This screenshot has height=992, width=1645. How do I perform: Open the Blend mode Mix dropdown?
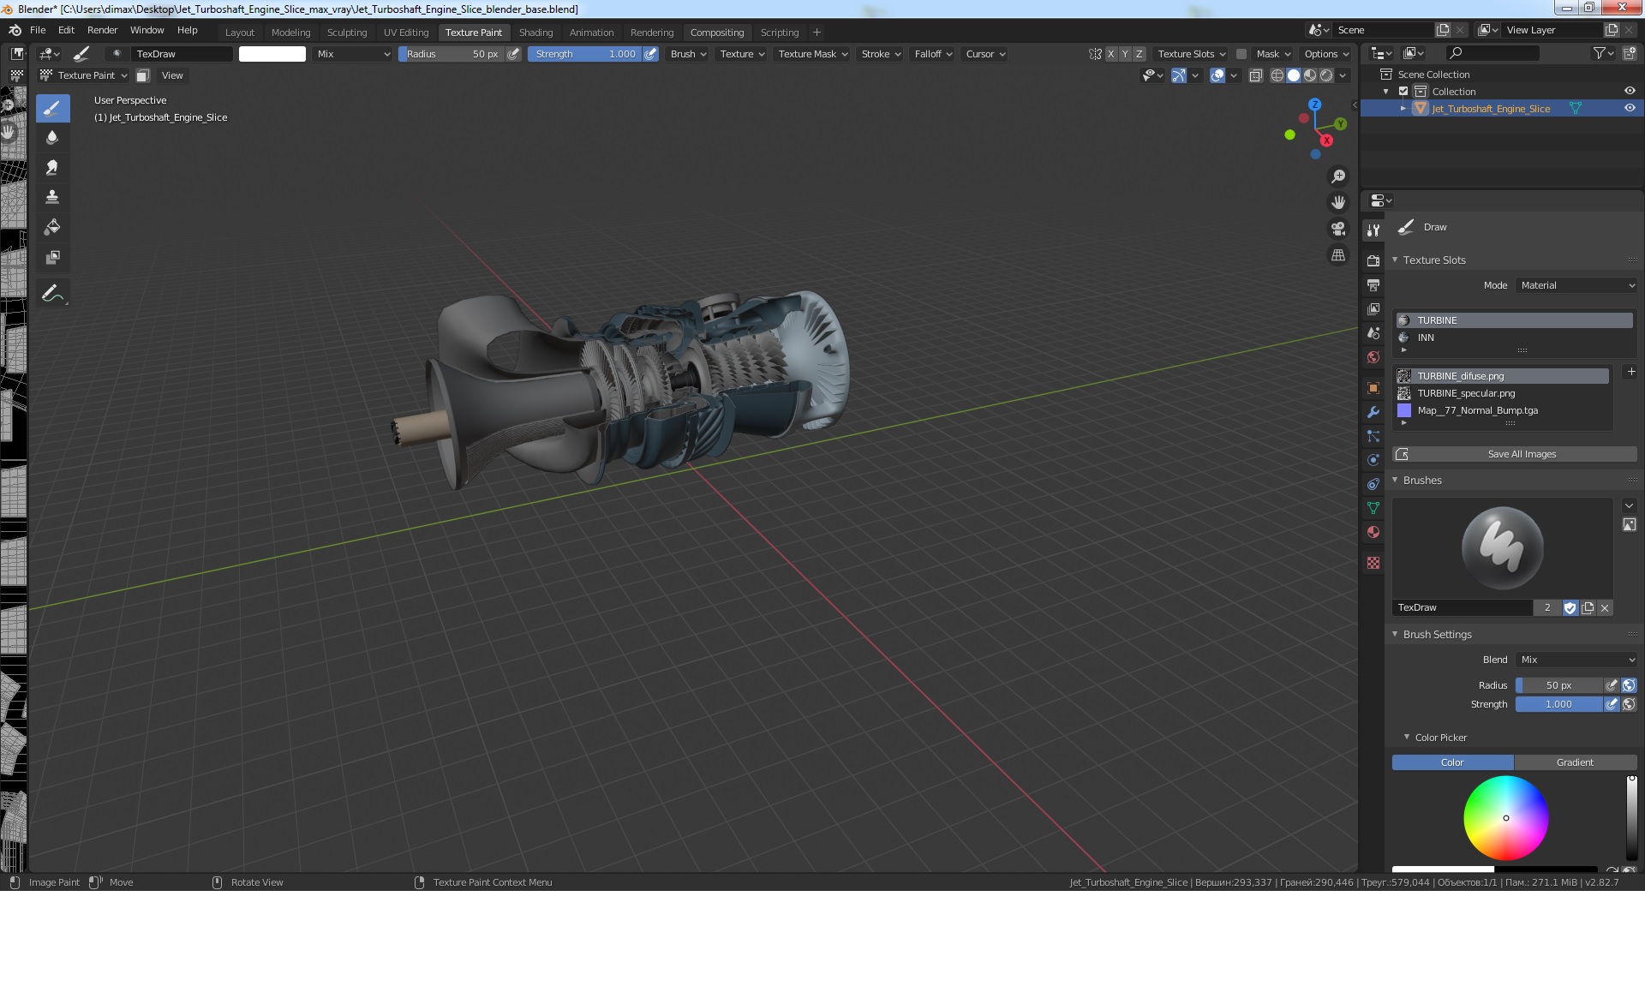click(1576, 660)
